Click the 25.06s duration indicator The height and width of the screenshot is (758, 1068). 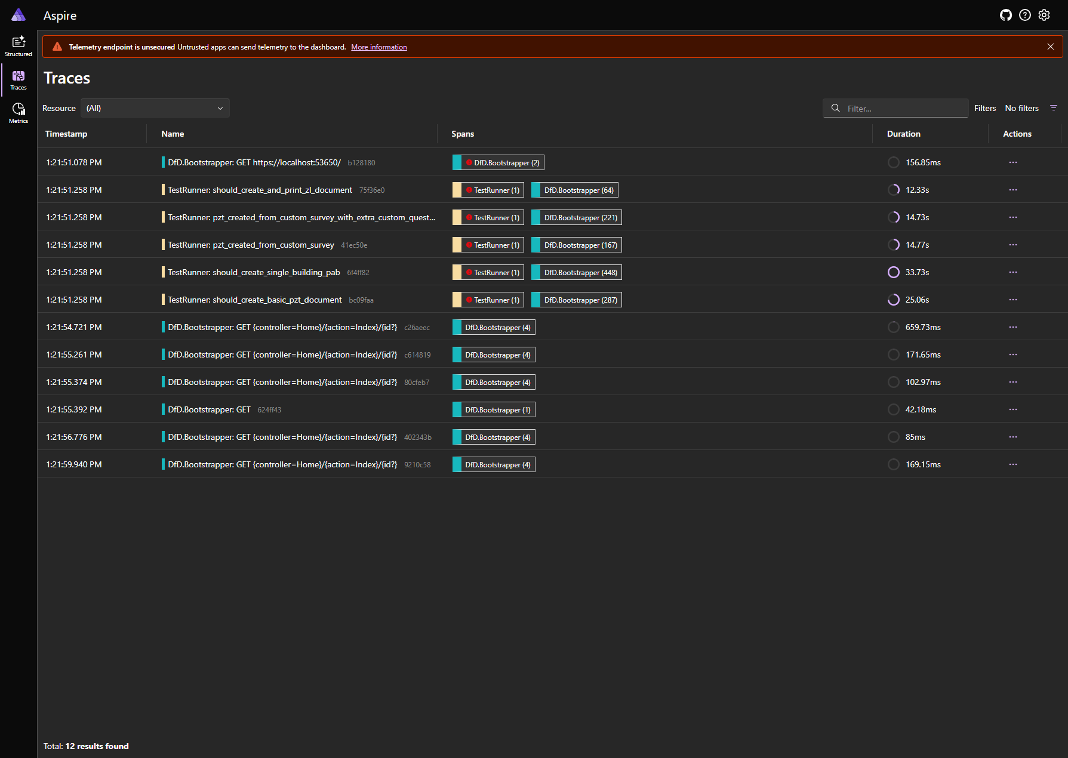[894, 300]
